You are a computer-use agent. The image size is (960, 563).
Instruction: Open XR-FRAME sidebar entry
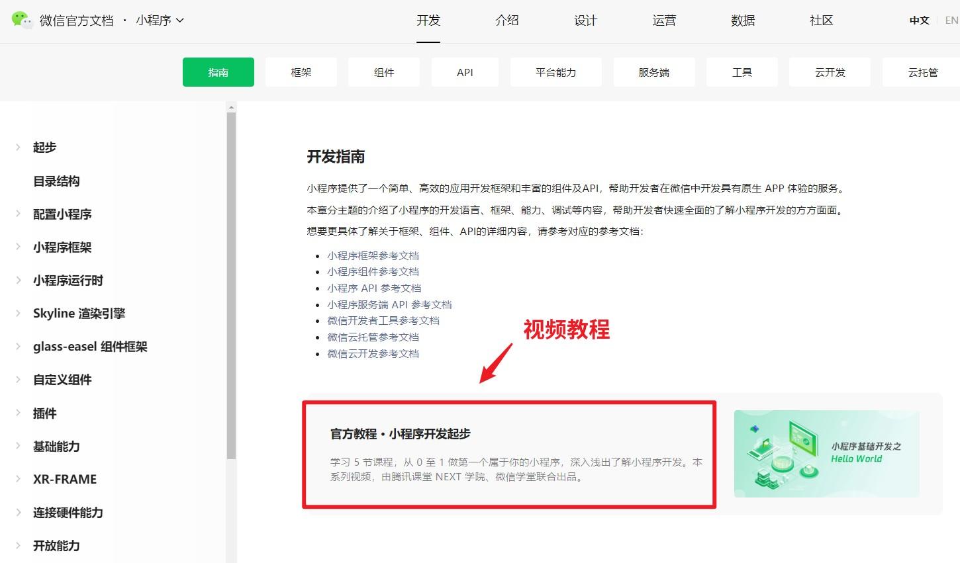point(65,480)
